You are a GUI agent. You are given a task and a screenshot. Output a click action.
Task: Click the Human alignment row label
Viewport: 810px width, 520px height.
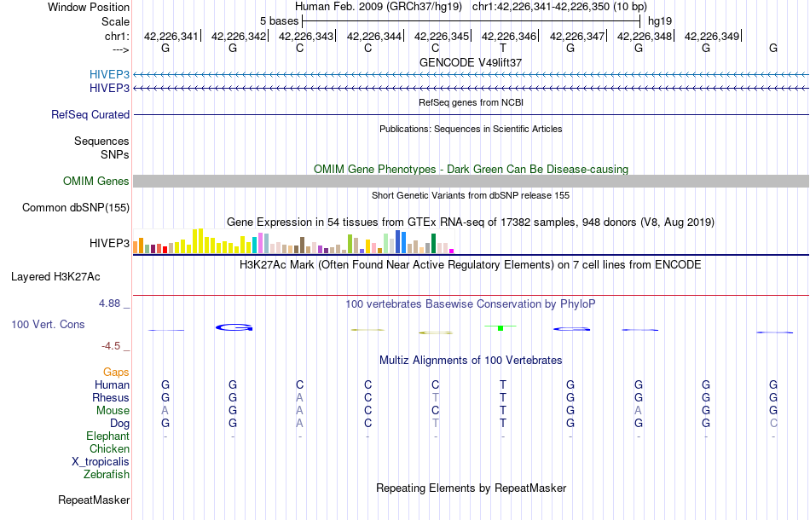pyautogui.click(x=112, y=384)
